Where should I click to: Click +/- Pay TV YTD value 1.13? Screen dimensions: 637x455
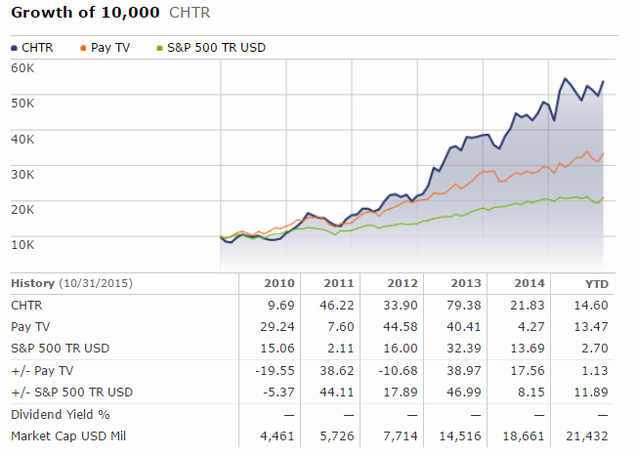[x=595, y=371]
